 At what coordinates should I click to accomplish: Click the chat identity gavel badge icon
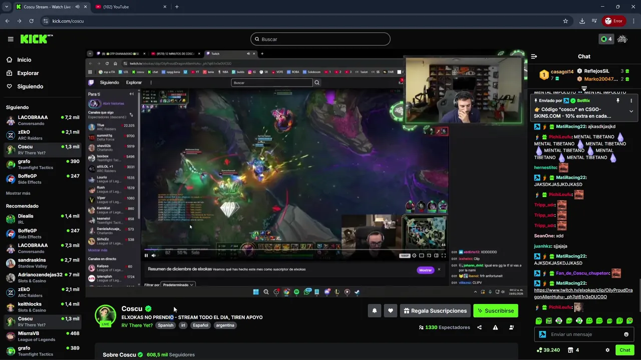(542, 334)
